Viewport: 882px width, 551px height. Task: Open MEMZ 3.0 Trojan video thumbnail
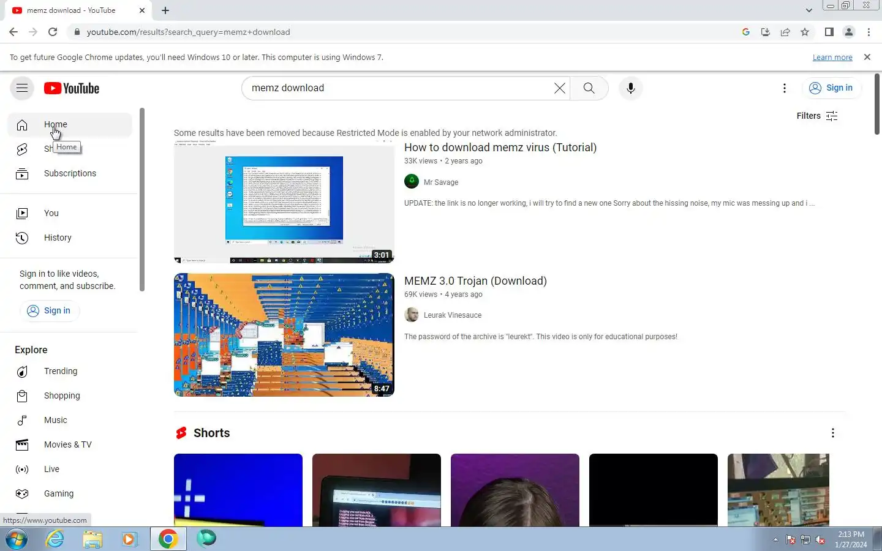click(284, 335)
